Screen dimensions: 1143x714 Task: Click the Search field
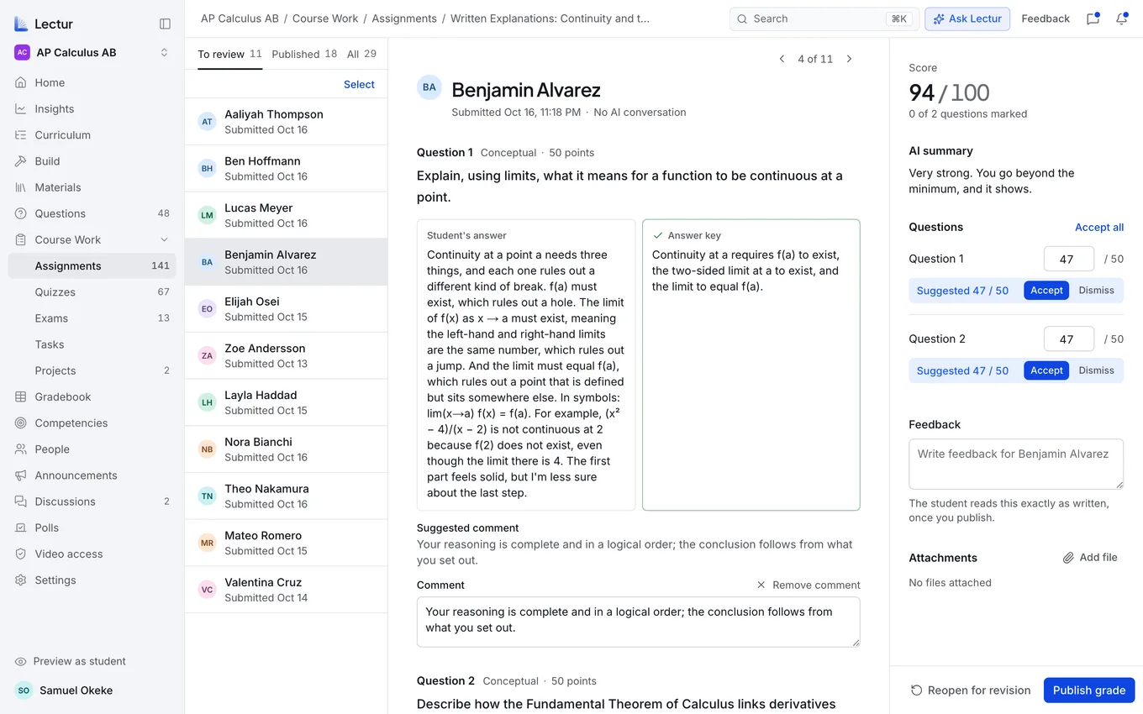[x=824, y=18]
